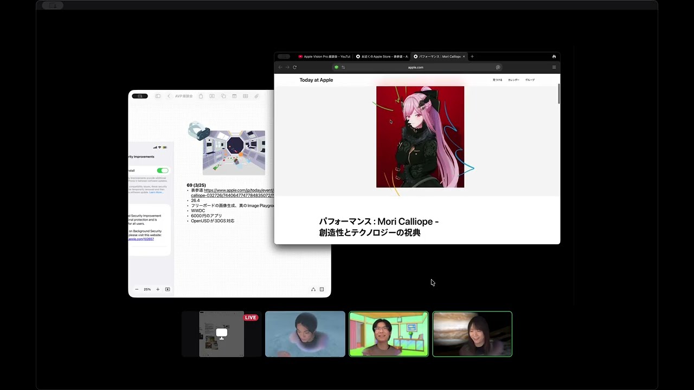Zoom in with the plus button

coord(158,289)
